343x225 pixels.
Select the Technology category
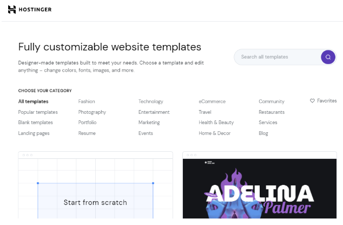150,101
